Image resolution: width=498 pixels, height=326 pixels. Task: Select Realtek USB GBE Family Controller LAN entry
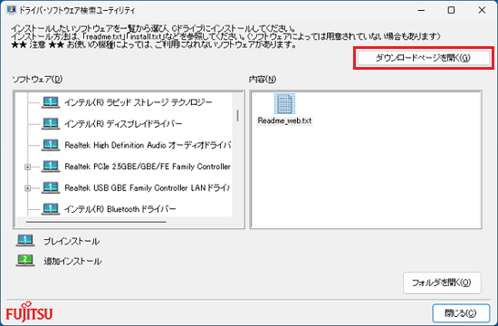coord(147,187)
